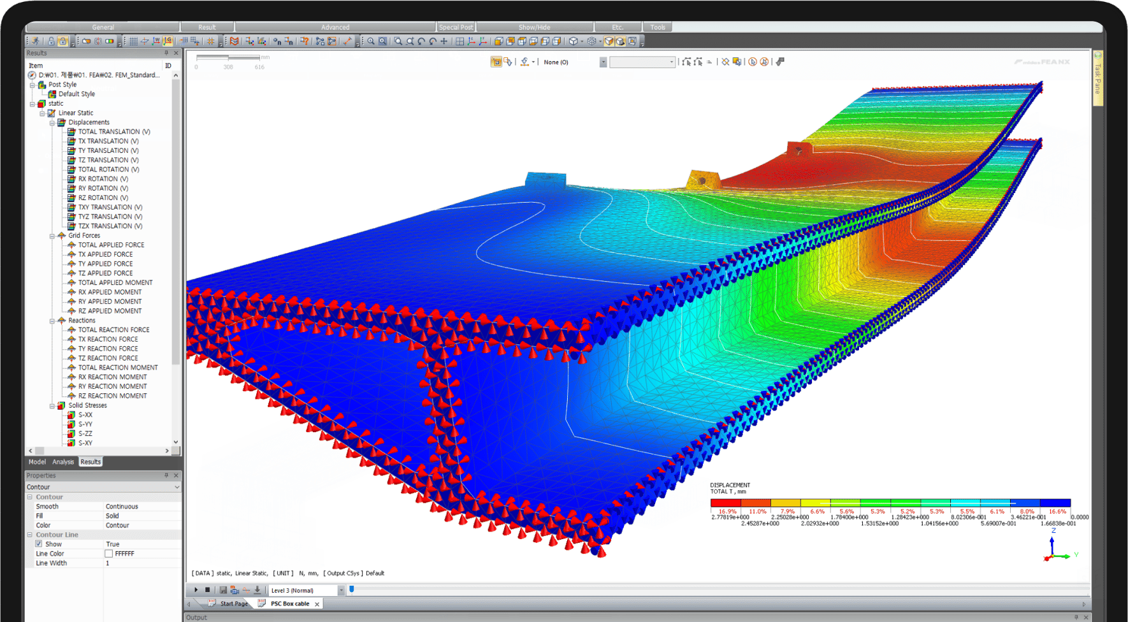Screen dimensions: 1128x622
Task: Pin the Results panel
Action: point(166,53)
